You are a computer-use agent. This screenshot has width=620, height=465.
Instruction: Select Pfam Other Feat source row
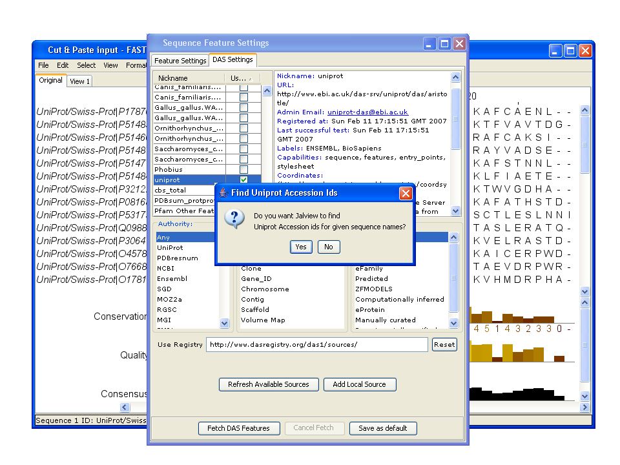184,211
